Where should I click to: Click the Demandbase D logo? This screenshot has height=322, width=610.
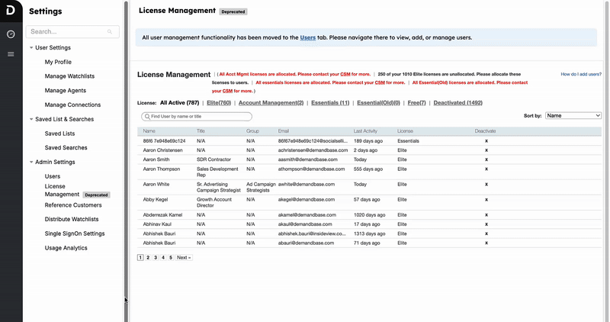11,9
